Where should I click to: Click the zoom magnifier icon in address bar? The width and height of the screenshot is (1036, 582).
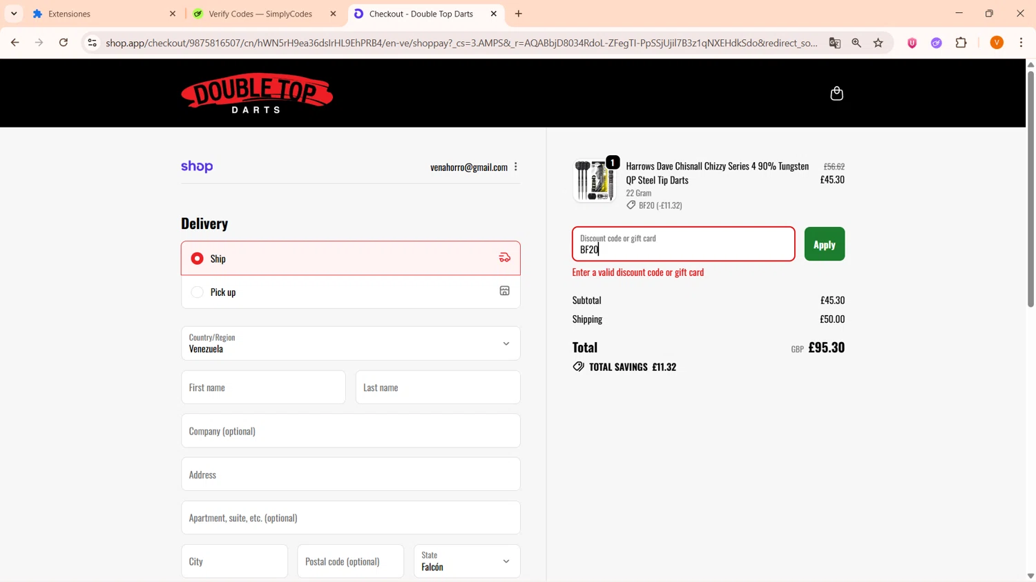(x=856, y=43)
